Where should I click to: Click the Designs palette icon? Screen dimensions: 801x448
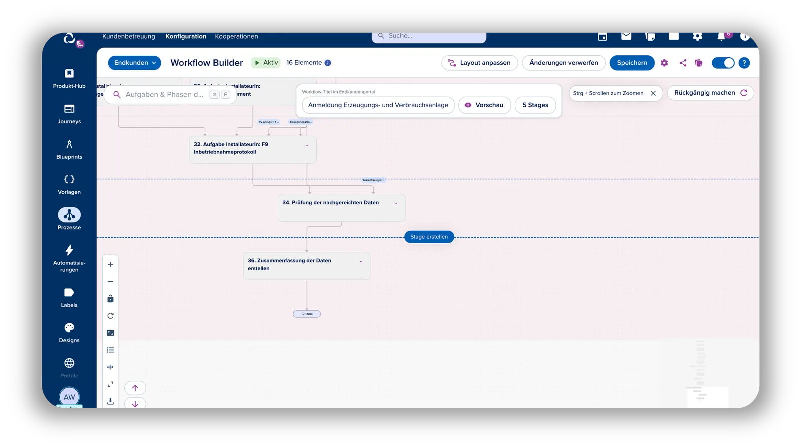click(x=69, y=328)
